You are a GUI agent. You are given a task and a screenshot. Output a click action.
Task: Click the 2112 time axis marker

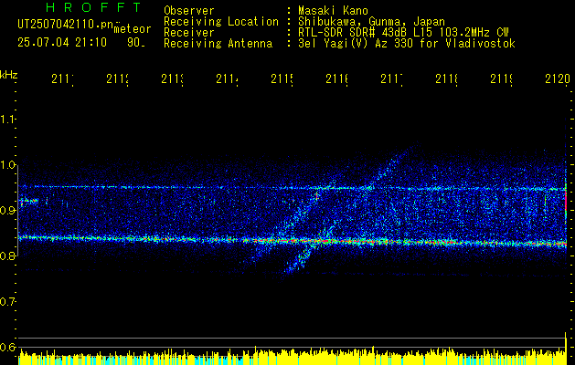(118, 79)
